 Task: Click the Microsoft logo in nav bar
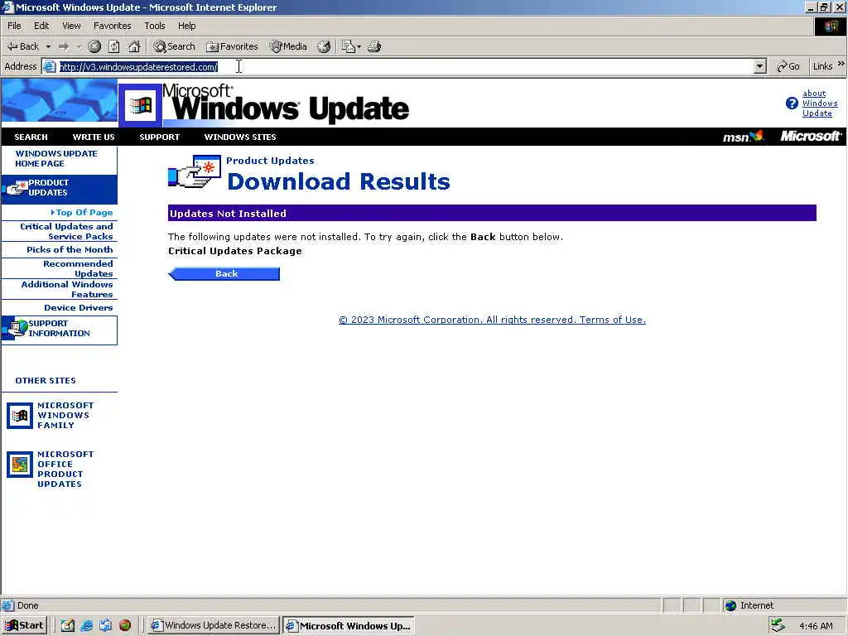pos(811,137)
